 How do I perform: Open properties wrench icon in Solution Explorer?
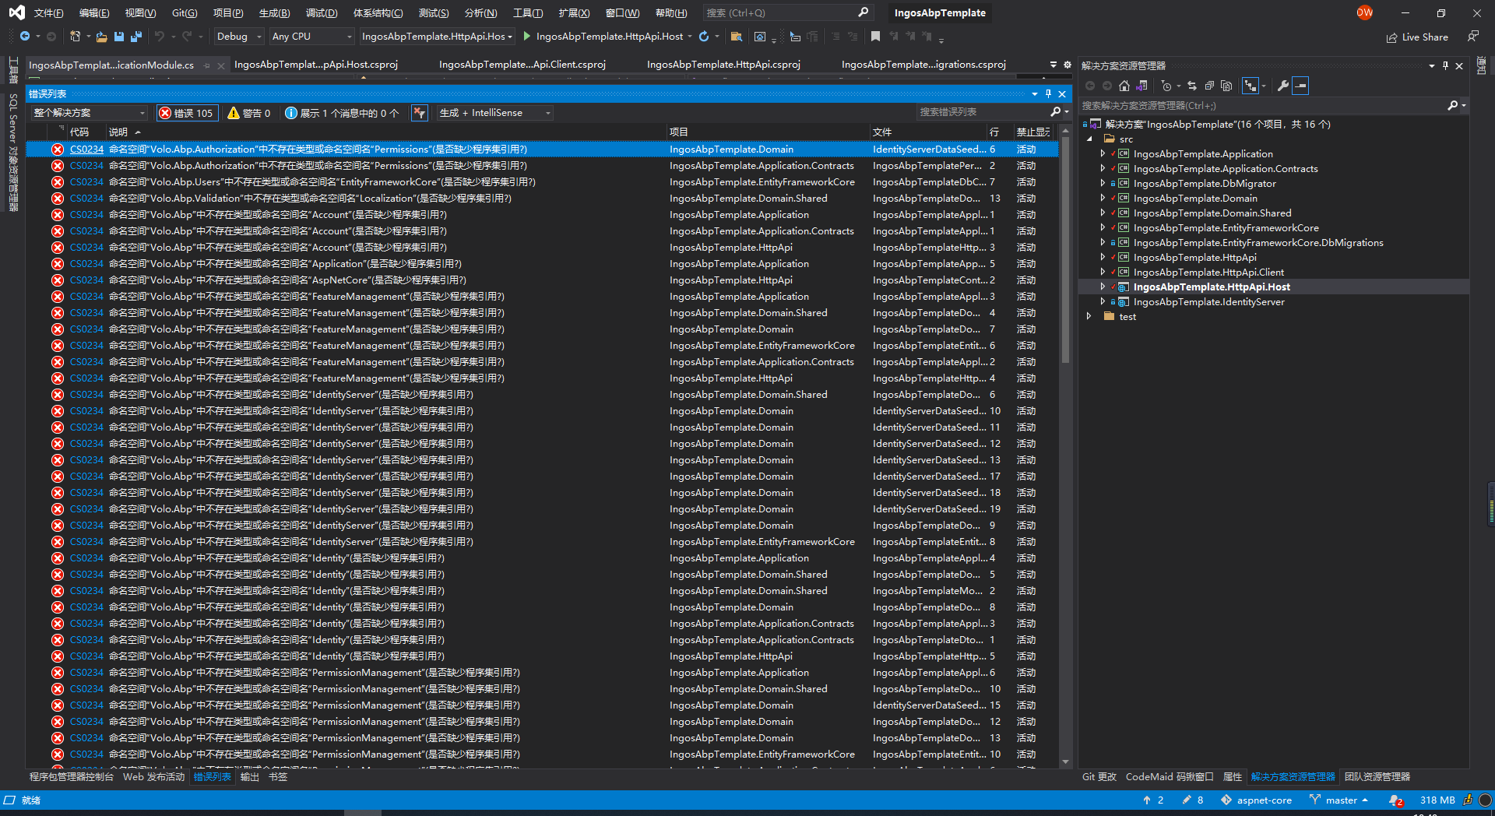1282,86
